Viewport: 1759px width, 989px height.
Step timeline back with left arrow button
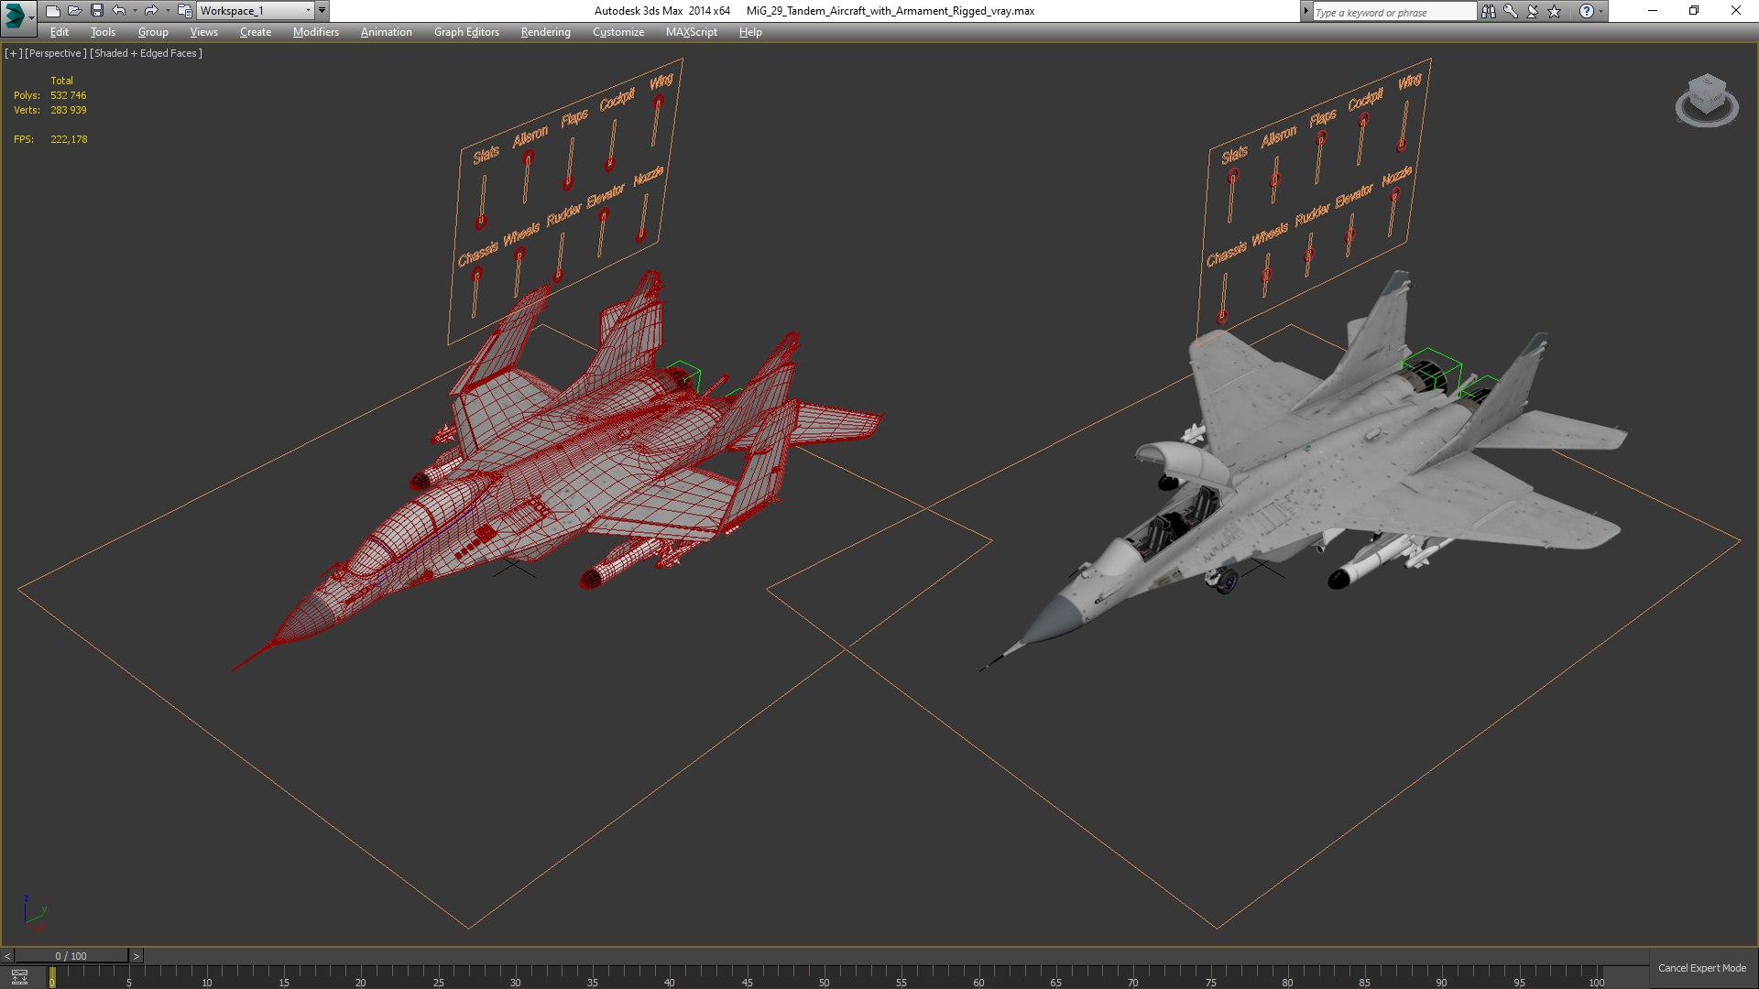click(7, 956)
